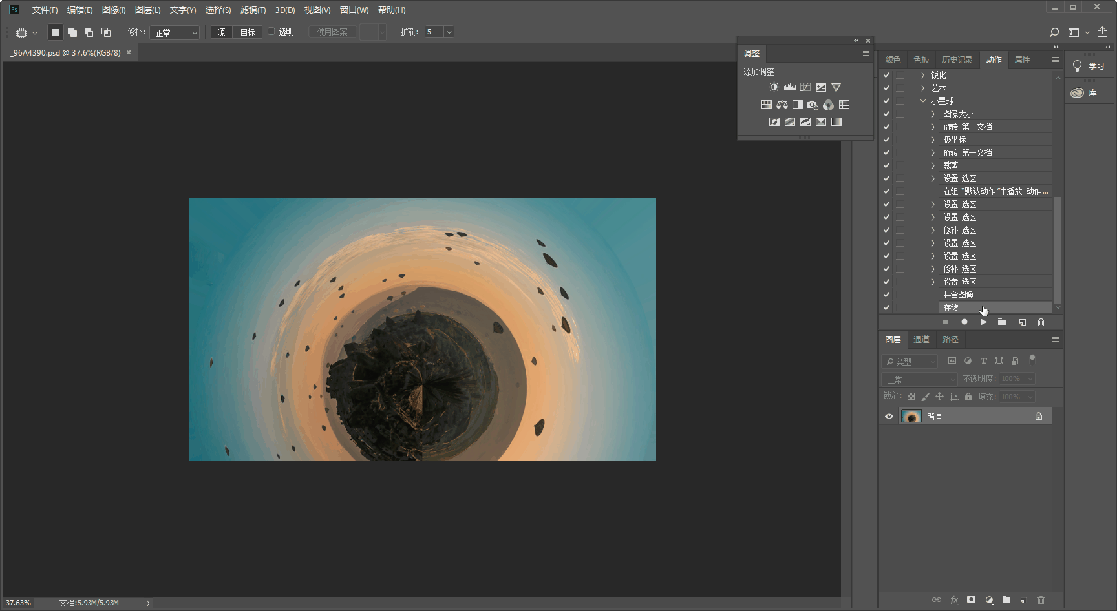Expand the 极坐标 action step
The height and width of the screenshot is (611, 1117).
click(933, 140)
